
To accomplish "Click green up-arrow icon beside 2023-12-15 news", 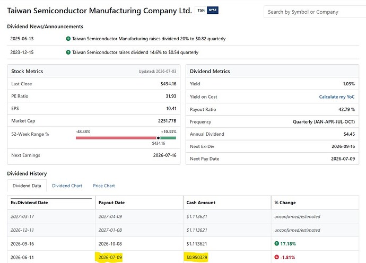I will click(68, 52).
